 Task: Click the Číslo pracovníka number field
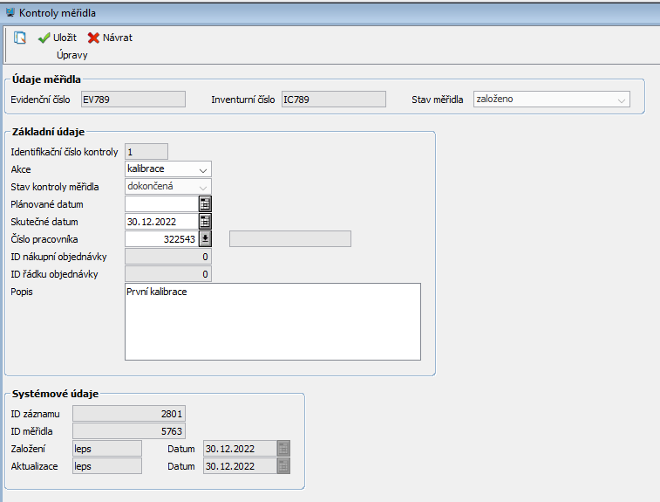[x=161, y=239]
